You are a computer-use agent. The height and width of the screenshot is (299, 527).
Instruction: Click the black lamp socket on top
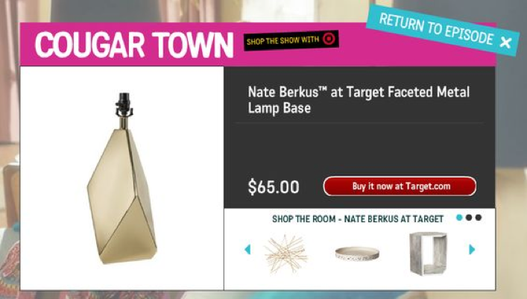click(x=124, y=104)
